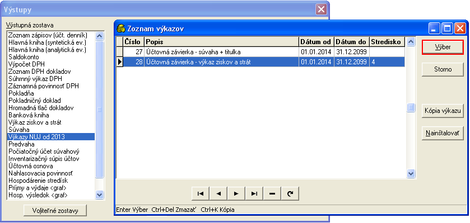Minimize the Zoznam výkazov window
This screenshot has width=470, height=223.
click(x=434, y=29)
